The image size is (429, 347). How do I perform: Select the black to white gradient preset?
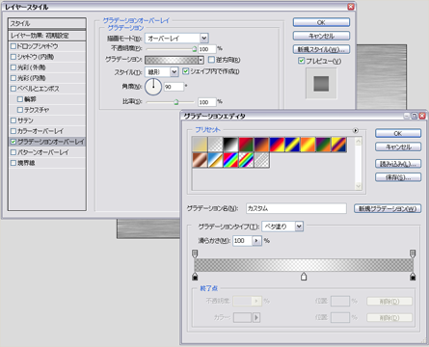tap(230, 145)
